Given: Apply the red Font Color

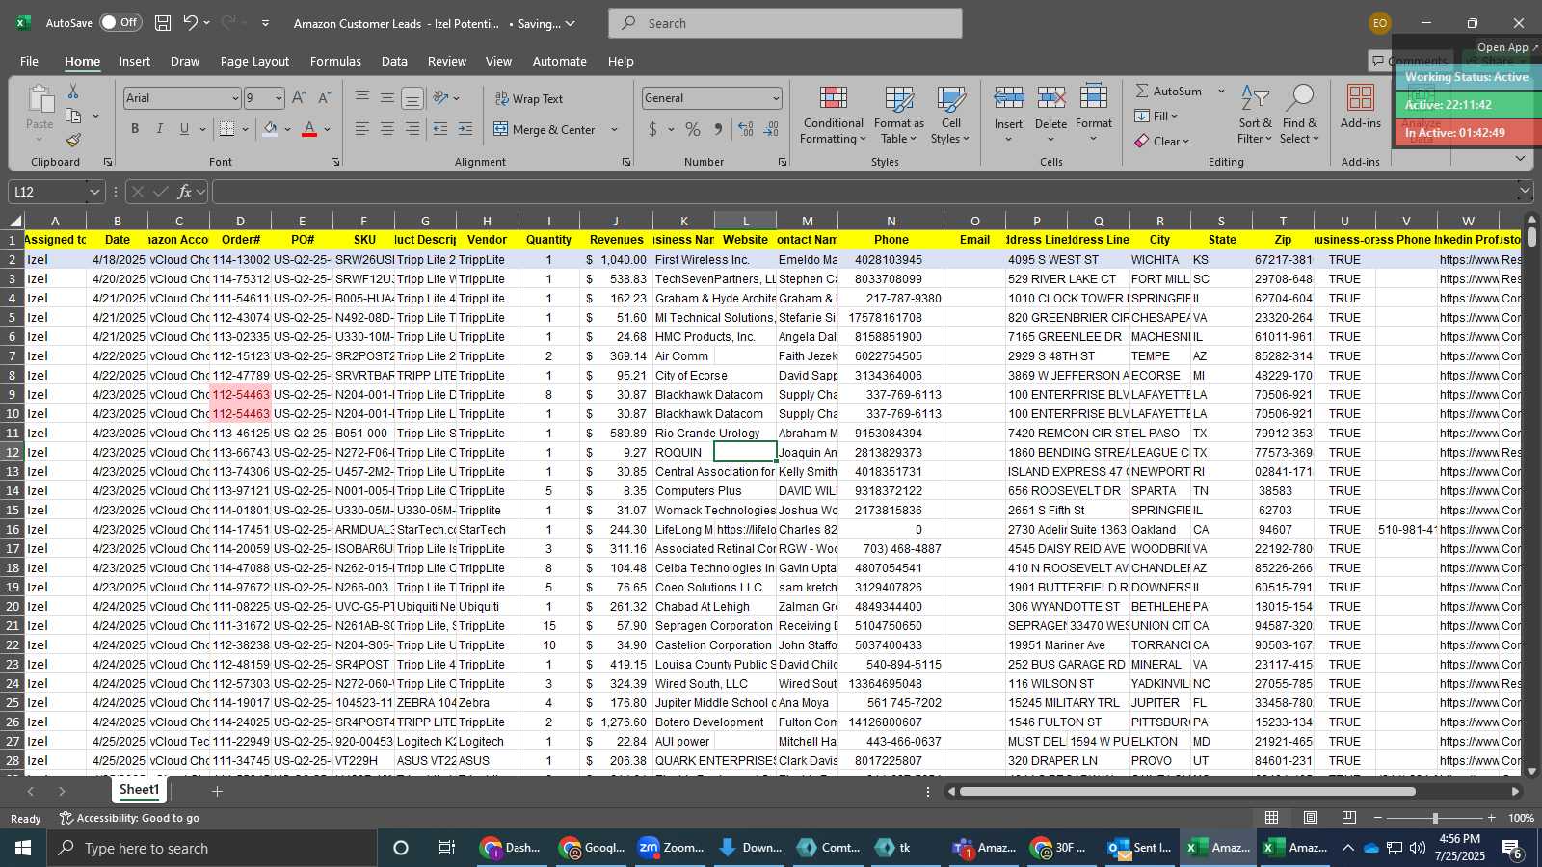Looking at the screenshot, I should (x=309, y=129).
